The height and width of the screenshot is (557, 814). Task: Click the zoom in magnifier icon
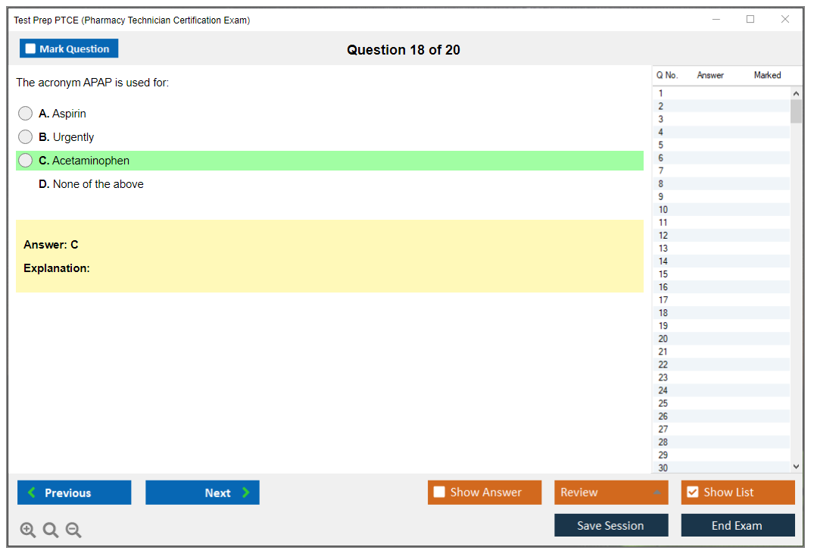coord(28,530)
